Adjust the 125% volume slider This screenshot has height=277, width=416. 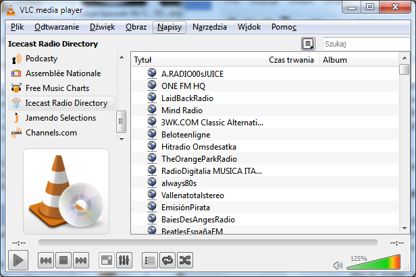click(373, 262)
